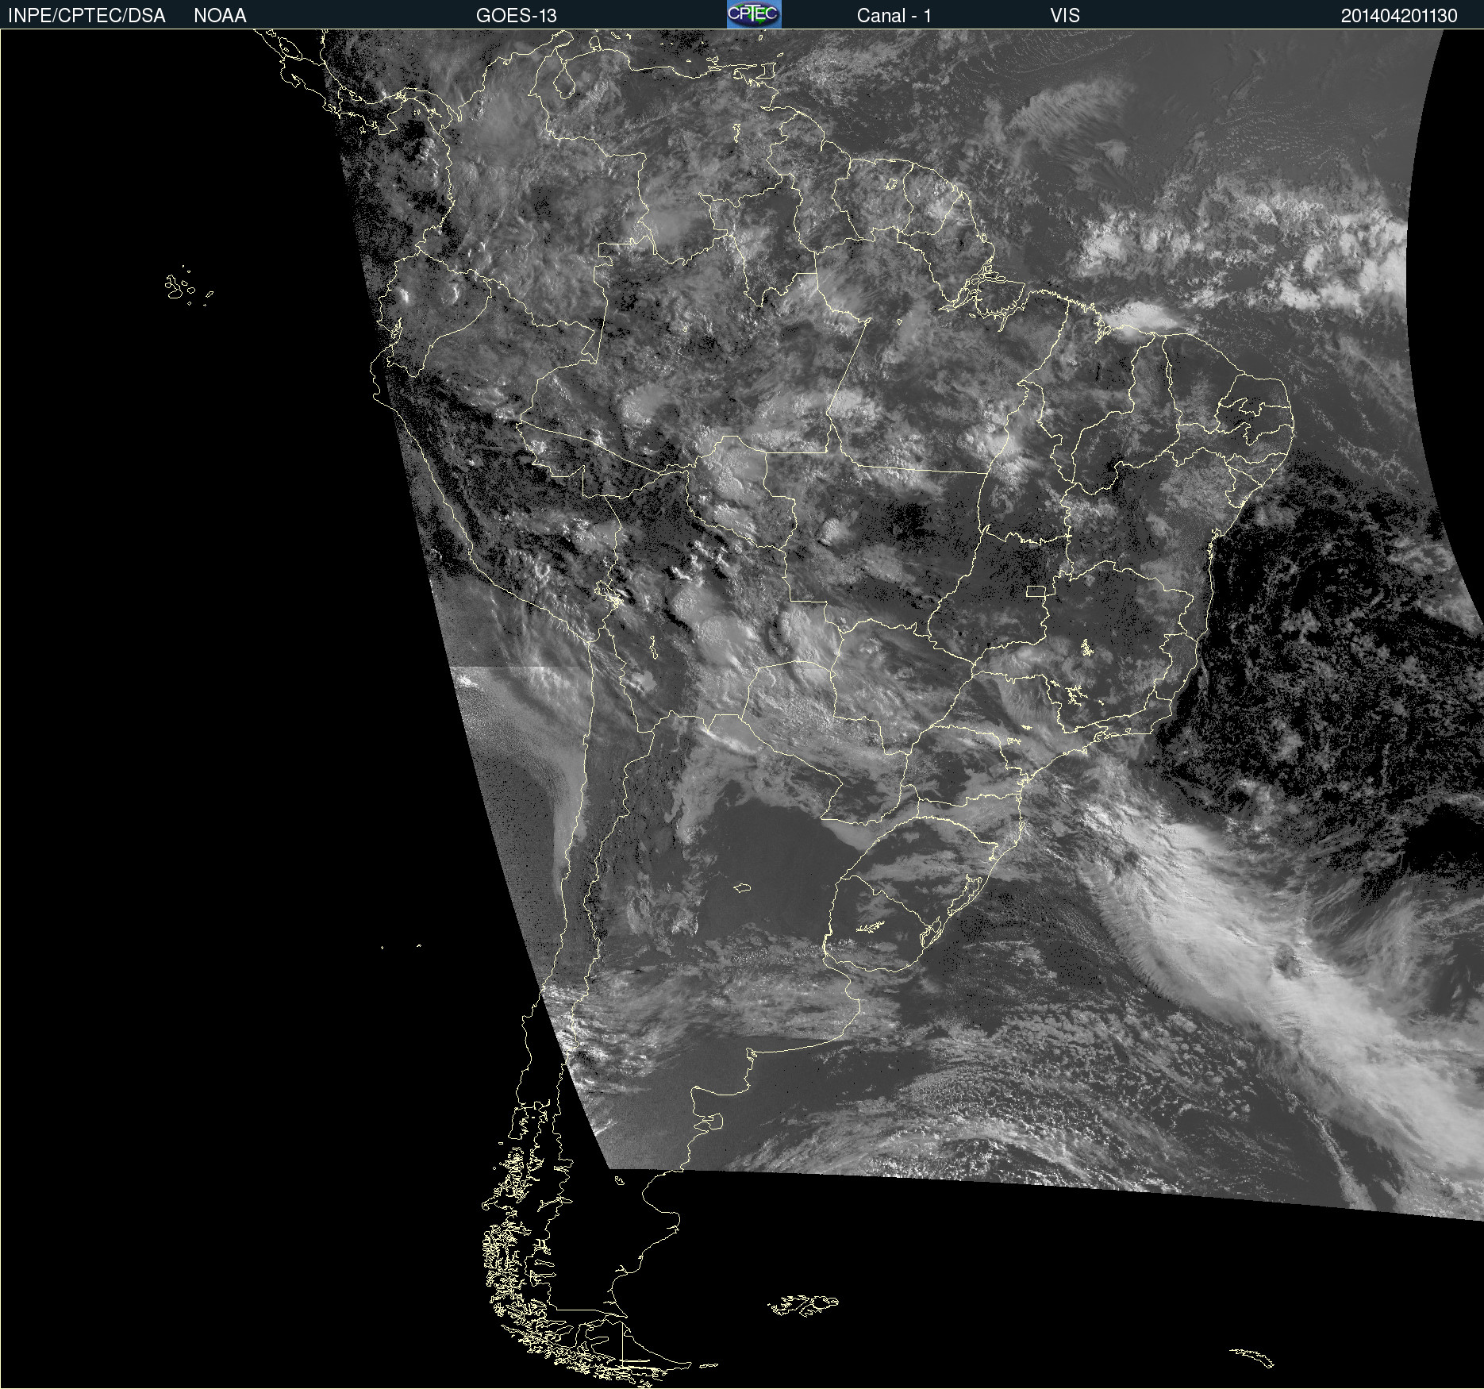Image resolution: width=1484 pixels, height=1389 pixels.
Task: Click the CPTEC logo in header
Action: [754, 14]
